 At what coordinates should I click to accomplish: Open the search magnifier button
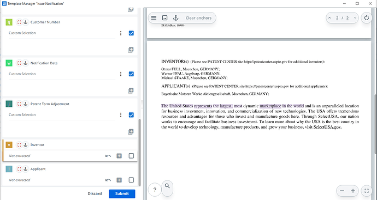click(167, 186)
